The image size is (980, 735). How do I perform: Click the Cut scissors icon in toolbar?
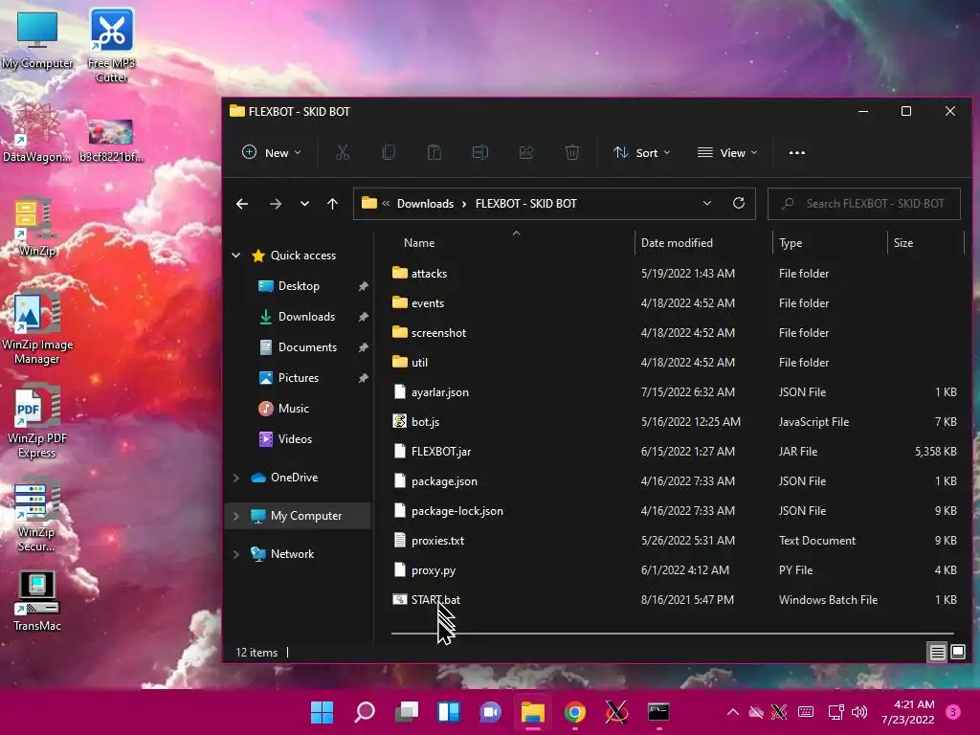[343, 152]
